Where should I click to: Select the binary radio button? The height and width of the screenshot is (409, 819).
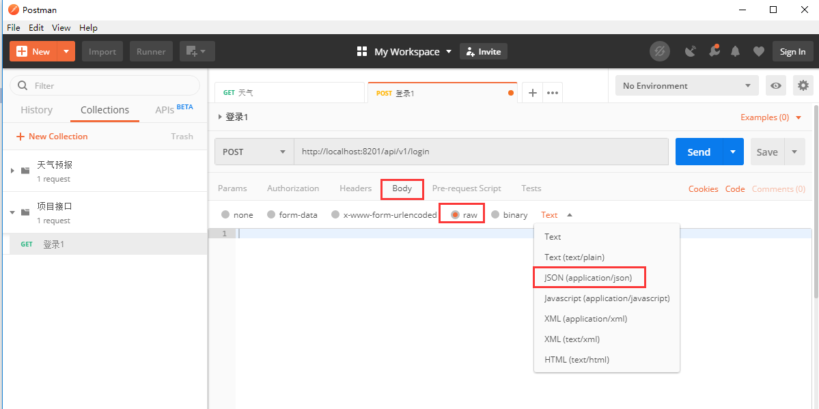pyautogui.click(x=495, y=214)
